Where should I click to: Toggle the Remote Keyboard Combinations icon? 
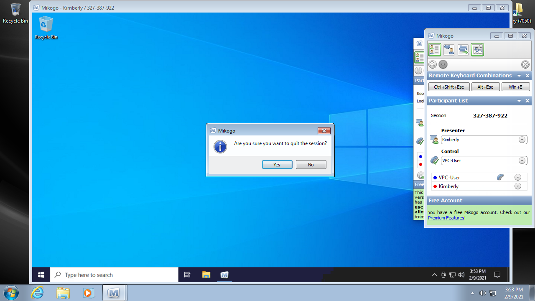(x=477, y=50)
